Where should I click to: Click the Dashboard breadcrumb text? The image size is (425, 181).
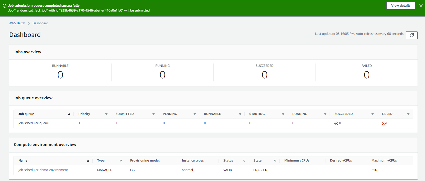point(40,23)
